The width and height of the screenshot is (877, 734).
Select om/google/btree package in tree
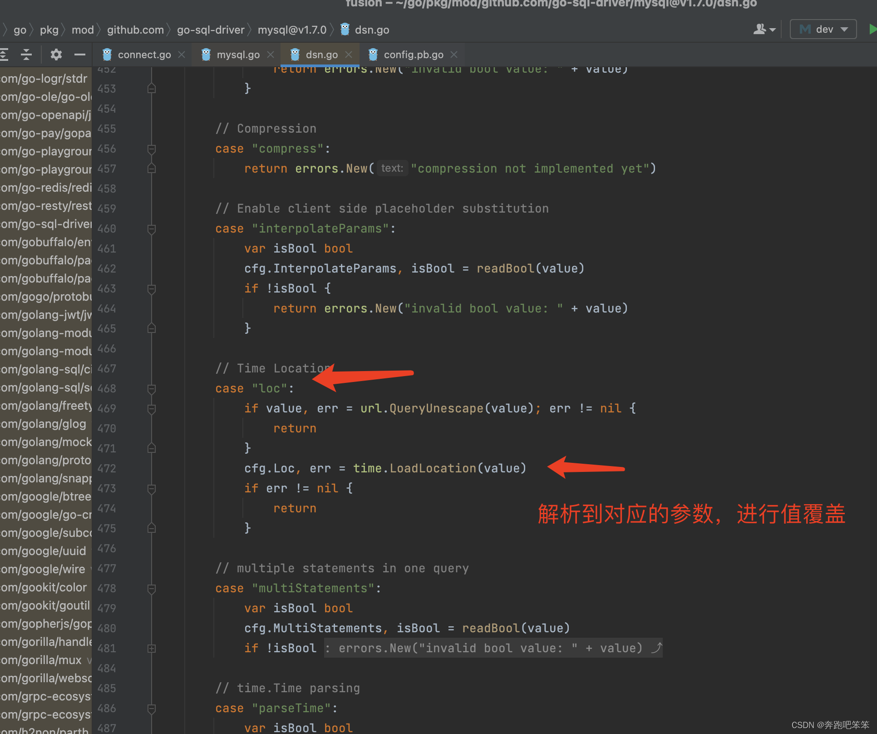pos(45,496)
